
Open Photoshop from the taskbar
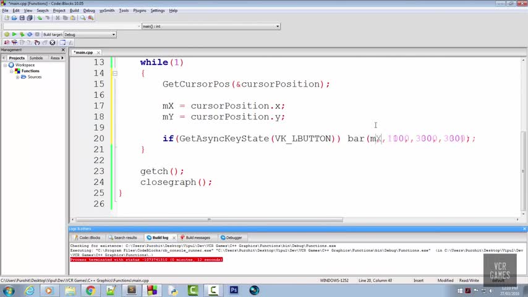[x=234, y=290]
